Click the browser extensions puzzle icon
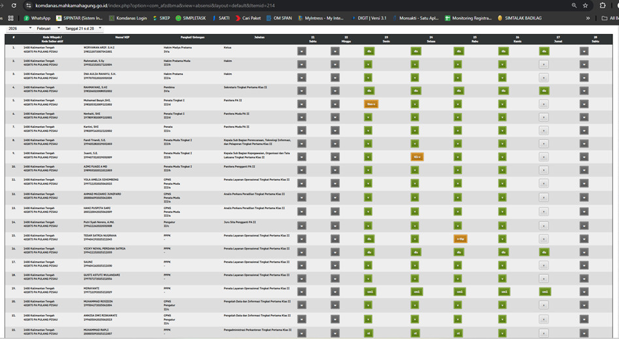Image resolution: width=619 pixels, height=339 pixels. [x=602, y=5]
